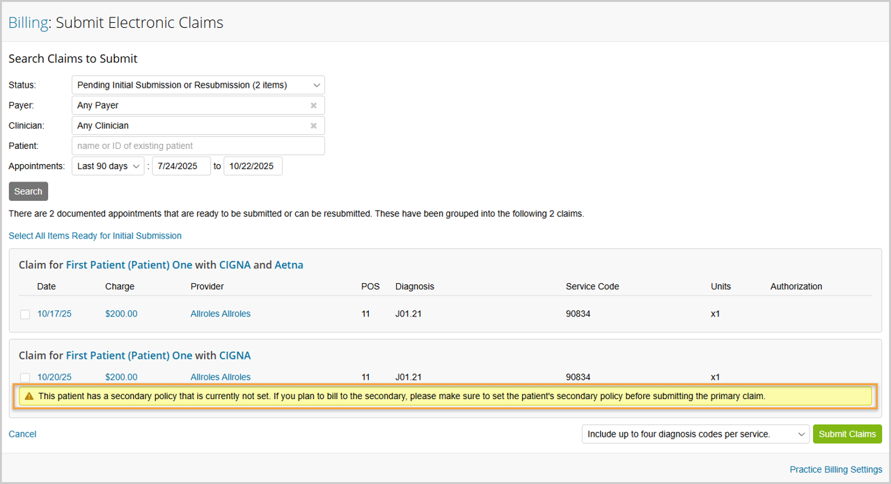Check the 10/20/25 claim checkbox
This screenshot has height=484, width=891.
point(25,377)
